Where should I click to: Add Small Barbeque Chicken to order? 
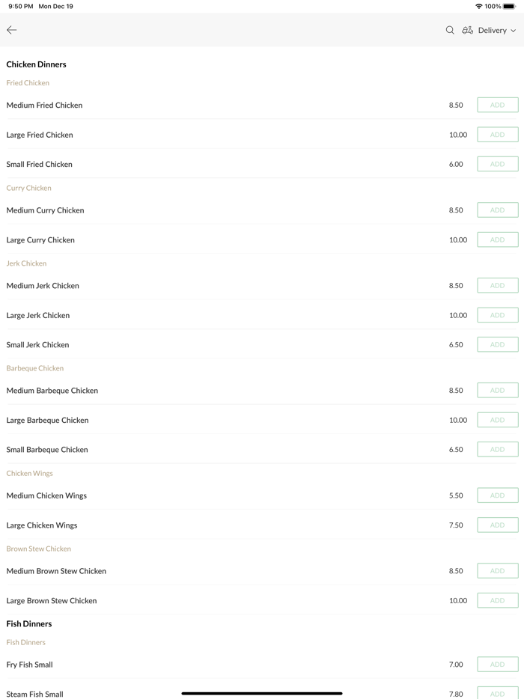point(497,450)
